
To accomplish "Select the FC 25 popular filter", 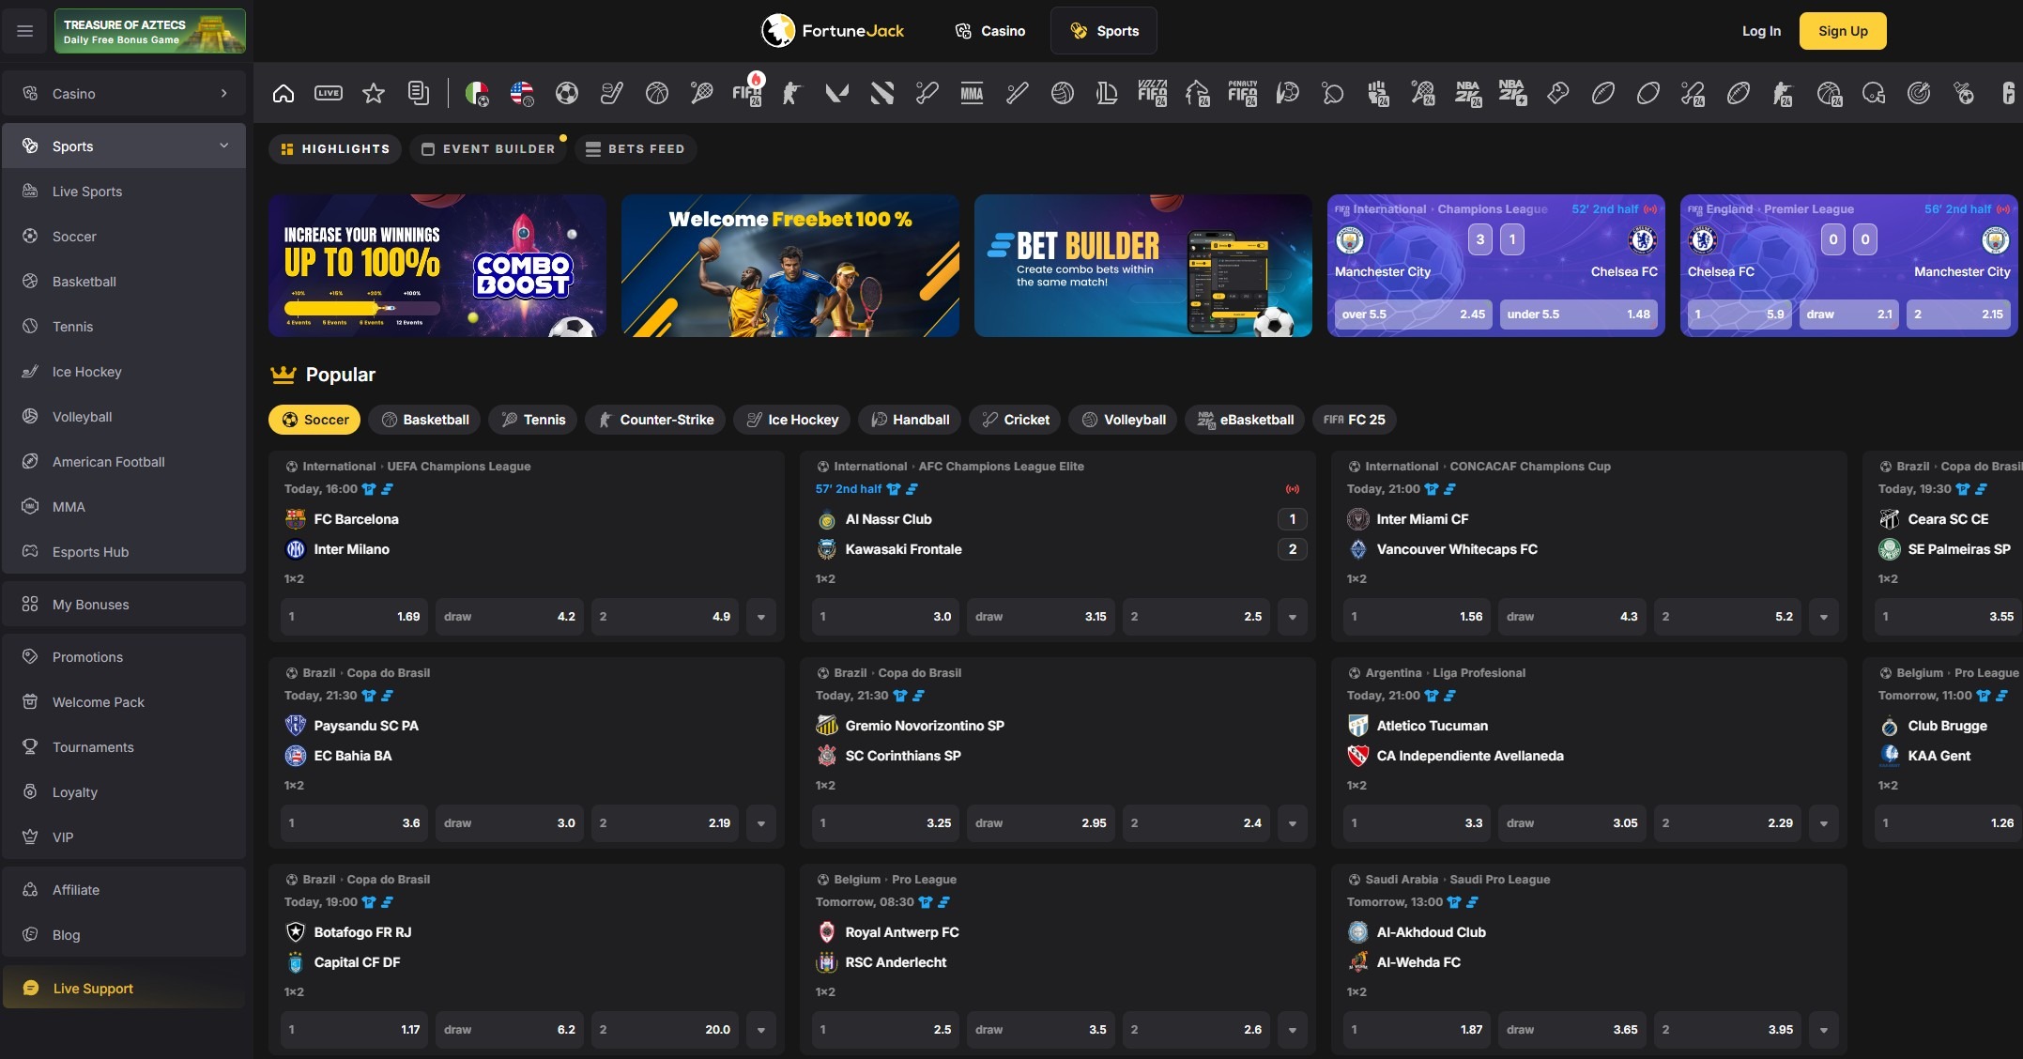I will click(x=1355, y=420).
